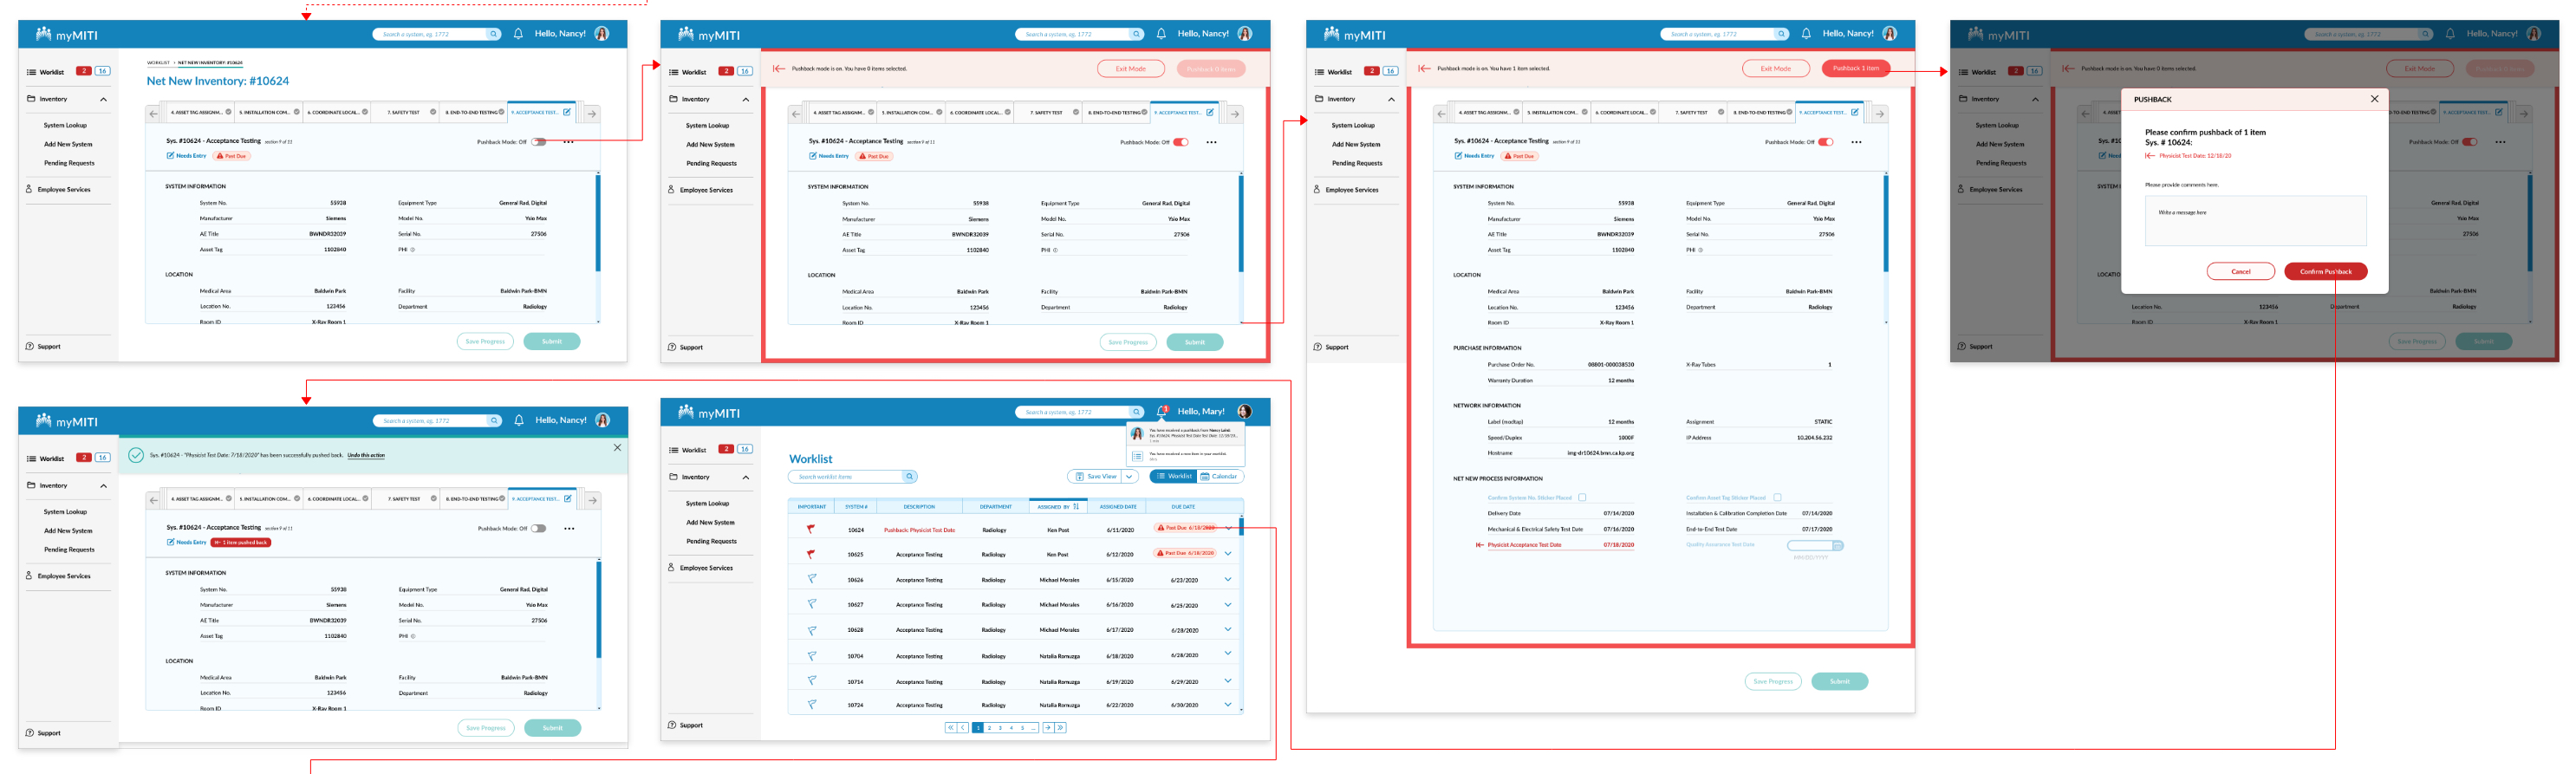Click Cancel in the PUSHBACK dialog
2576x774 pixels.
(x=2240, y=271)
